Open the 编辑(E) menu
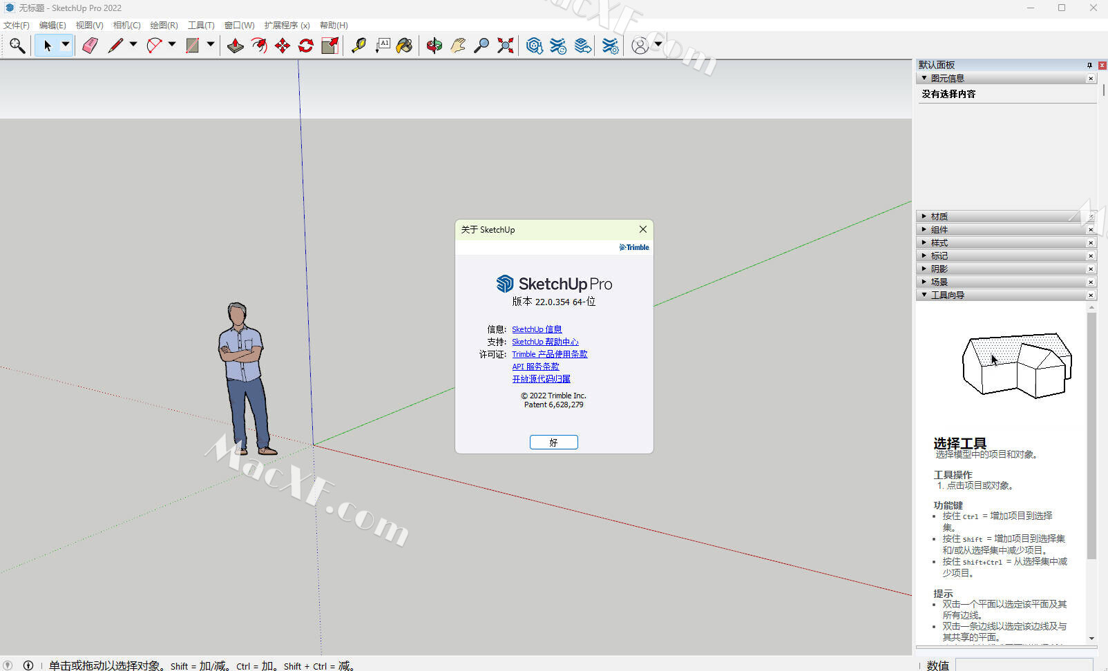Viewport: 1108px width, 671px height. (x=52, y=26)
